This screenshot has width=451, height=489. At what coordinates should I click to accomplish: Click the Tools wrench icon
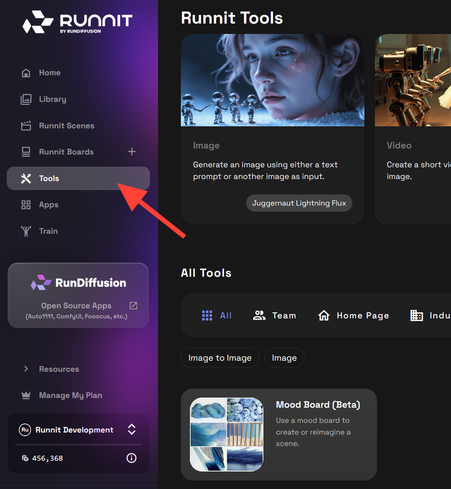(25, 178)
